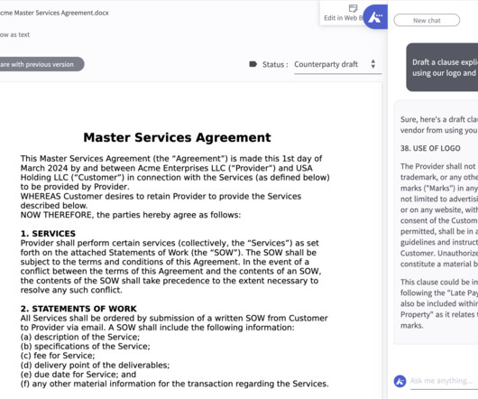Open the Status dropdown showing Counterparty draft

(x=337, y=65)
